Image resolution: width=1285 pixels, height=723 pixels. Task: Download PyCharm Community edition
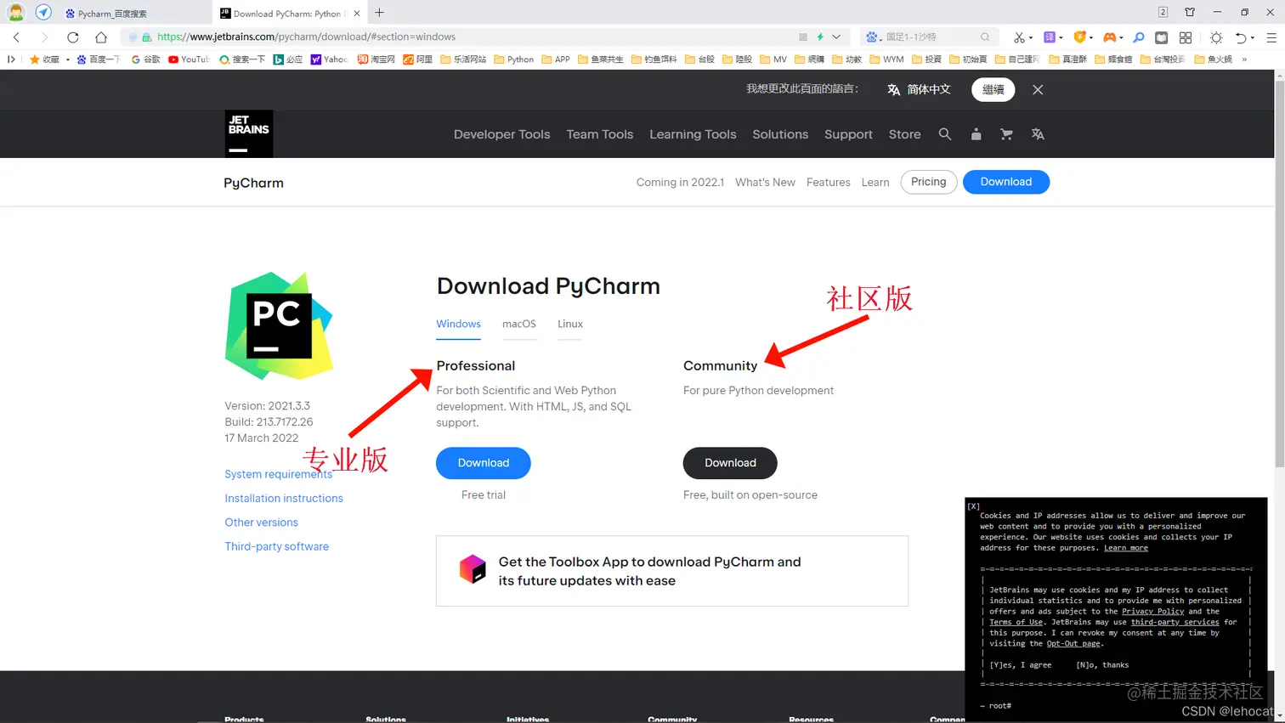(x=730, y=463)
